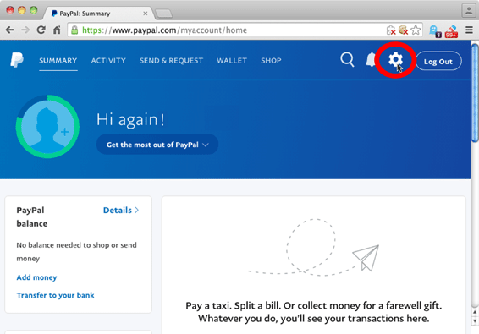Open the Chrome hamburger menu
This screenshot has width=479, height=334.
coord(469,30)
